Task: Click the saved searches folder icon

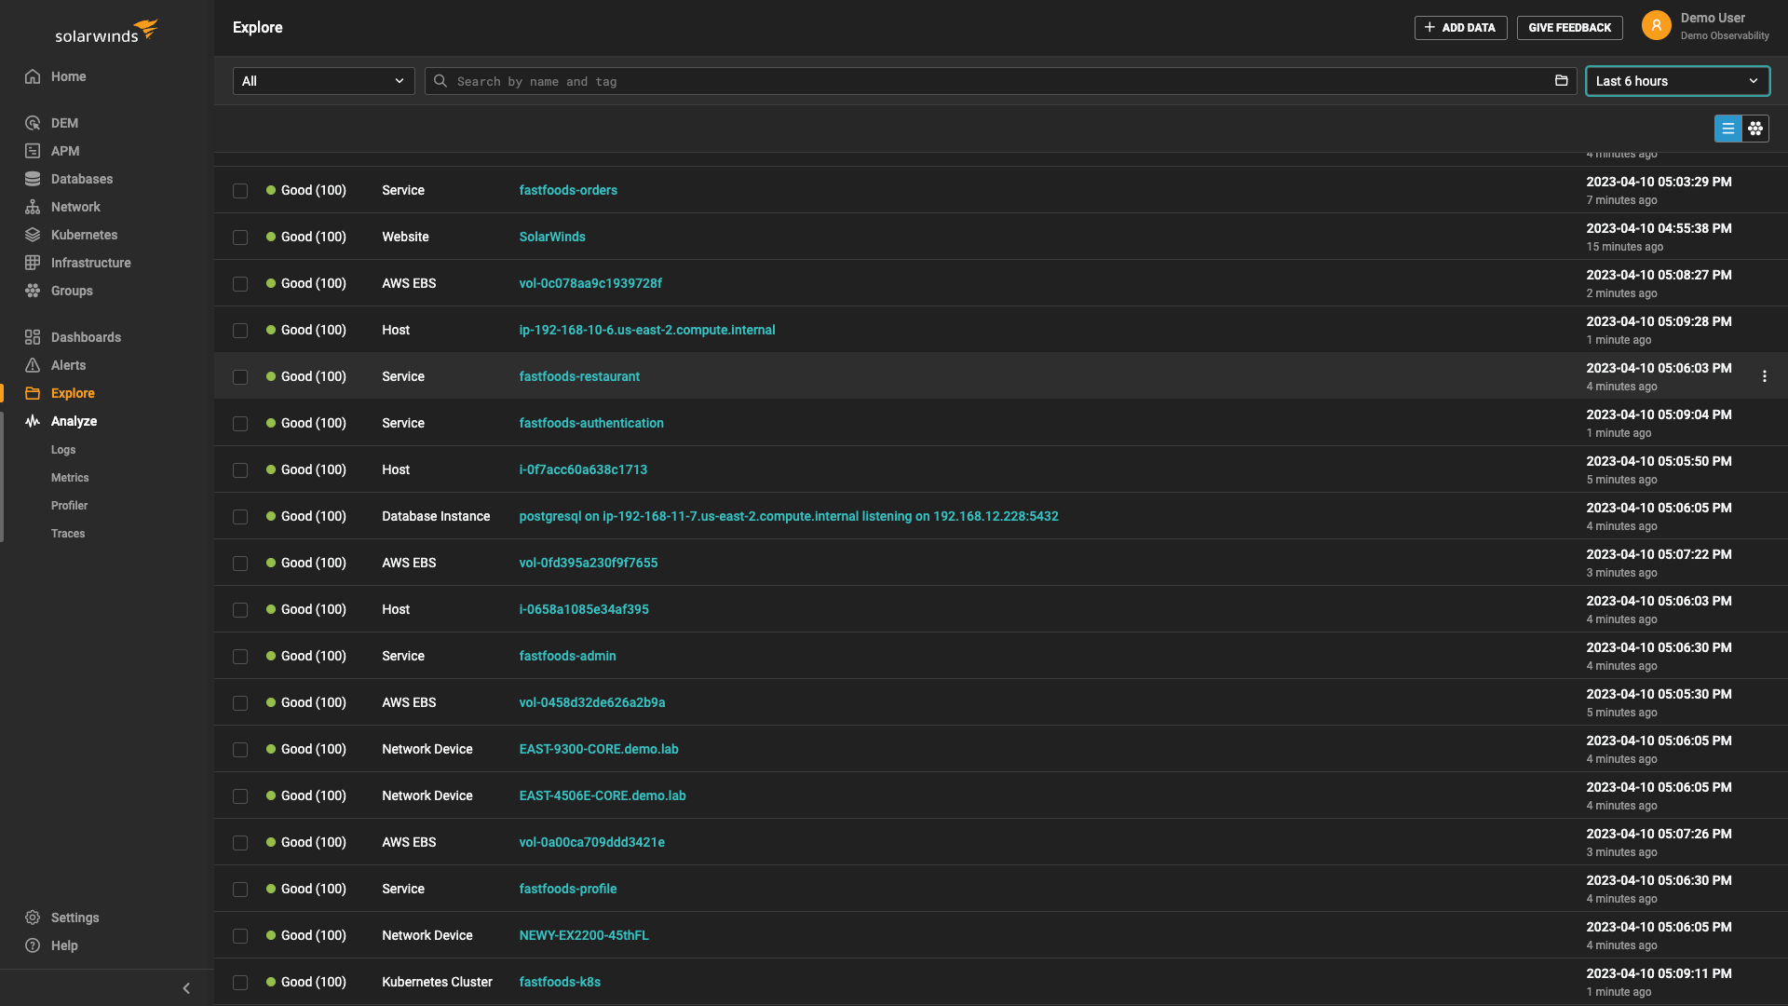Action: click(1562, 81)
